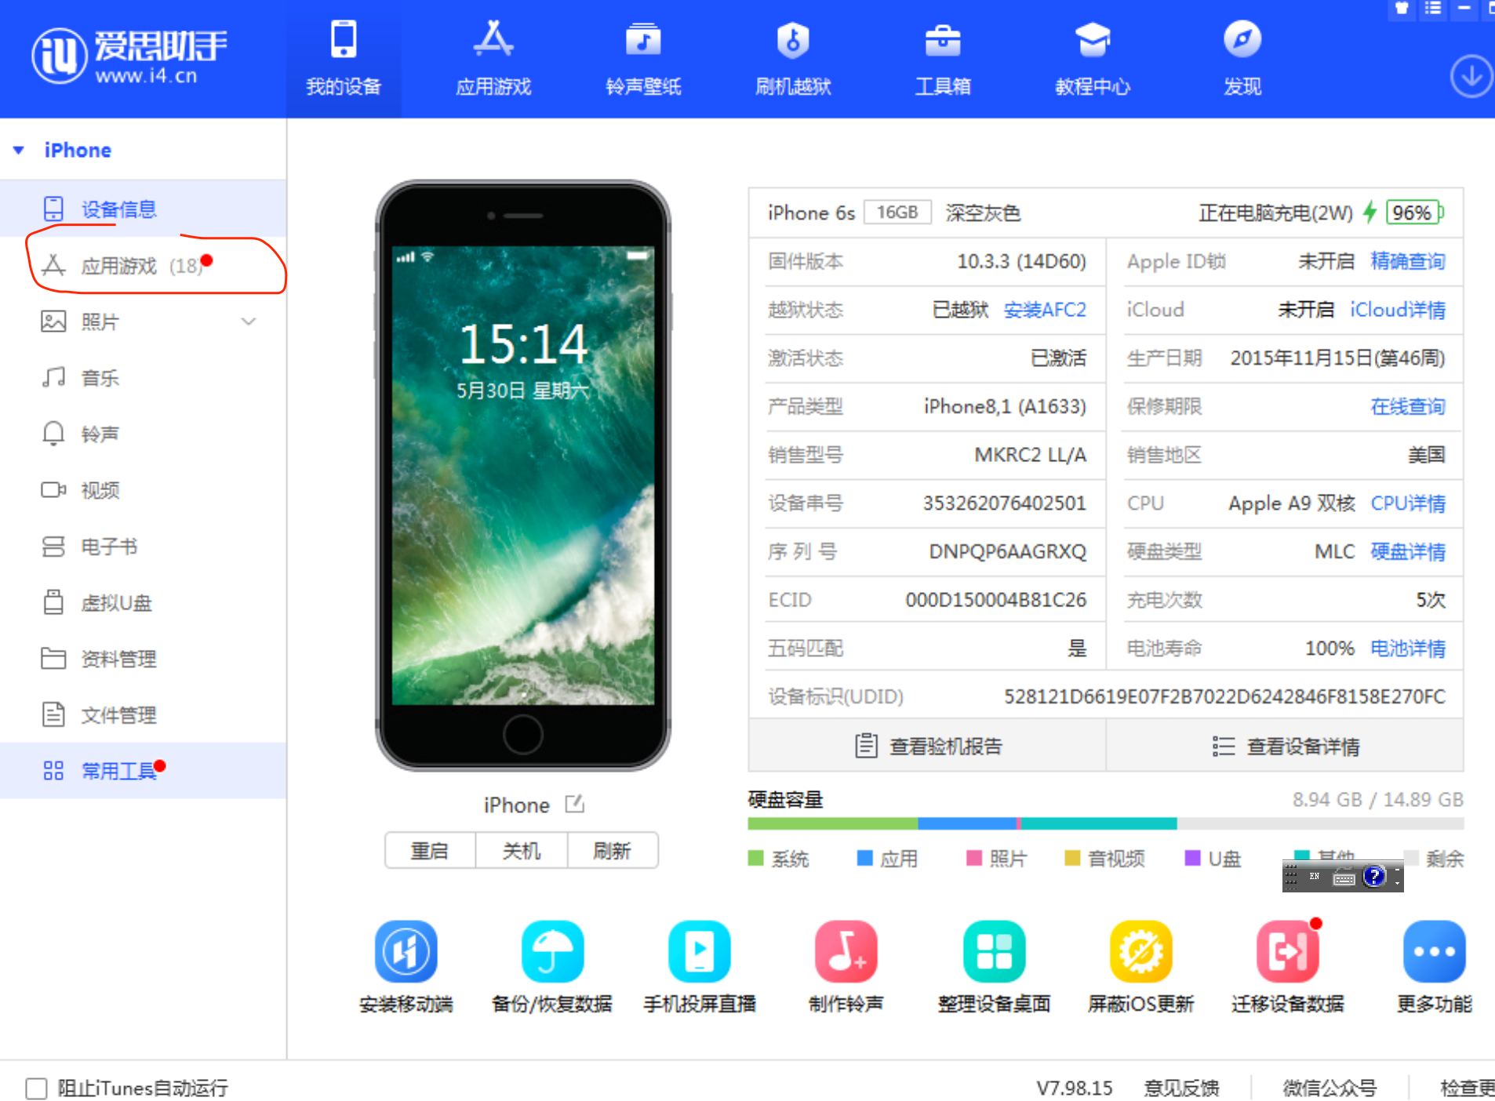Click the 备份/恢复数据 umbrella icon
The width and height of the screenshot is (1495, 1101).
[x=552, y=951]
